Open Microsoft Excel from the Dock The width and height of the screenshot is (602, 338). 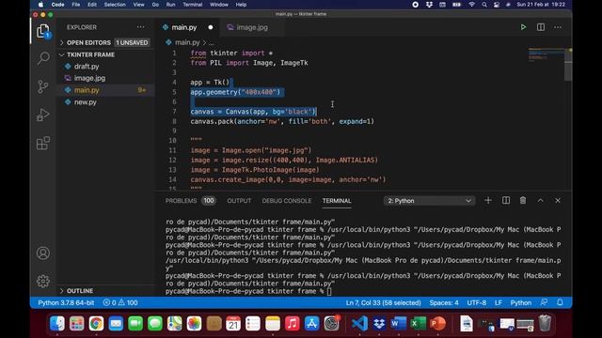coord(418,323)
